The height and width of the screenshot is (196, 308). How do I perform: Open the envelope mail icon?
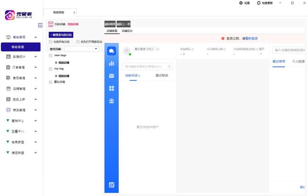tap(112, 76)
